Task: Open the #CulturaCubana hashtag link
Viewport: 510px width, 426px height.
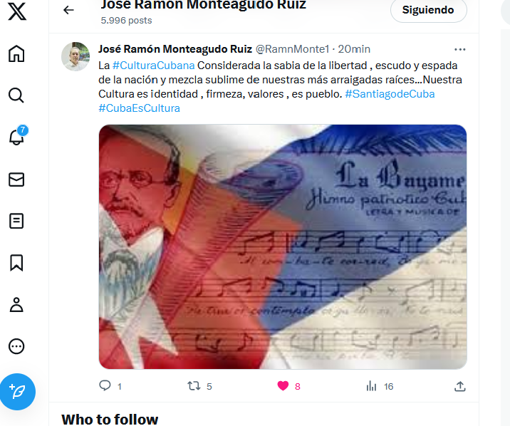Action: pos(154,66)
